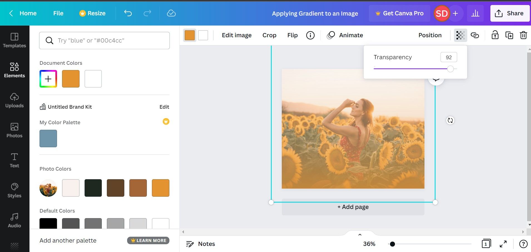Click the search magnifier icon

click(50, 41)
